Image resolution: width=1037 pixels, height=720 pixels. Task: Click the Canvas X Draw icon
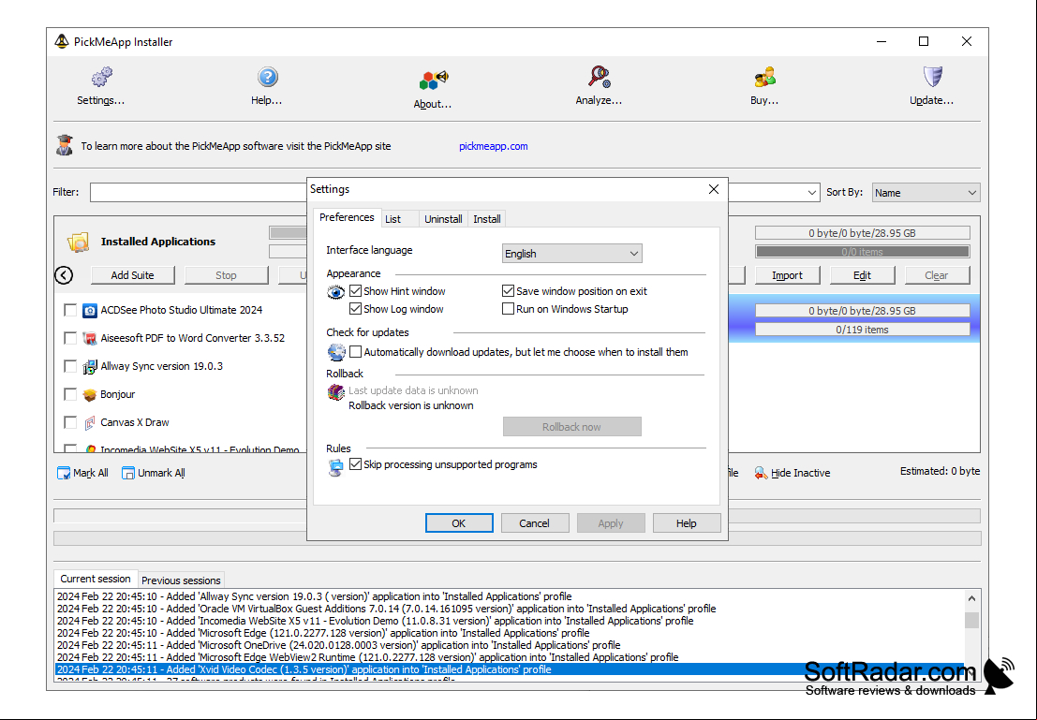click(x=89, y=422)
